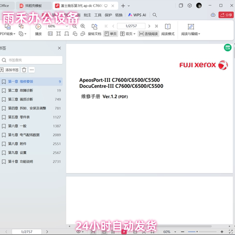The image size is (235, 235).
Task: Click zoom plus in status bar
Action: (222, 232)
